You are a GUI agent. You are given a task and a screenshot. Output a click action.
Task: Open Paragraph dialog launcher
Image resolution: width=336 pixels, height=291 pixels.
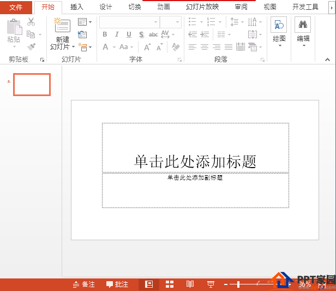coord(262,60)
